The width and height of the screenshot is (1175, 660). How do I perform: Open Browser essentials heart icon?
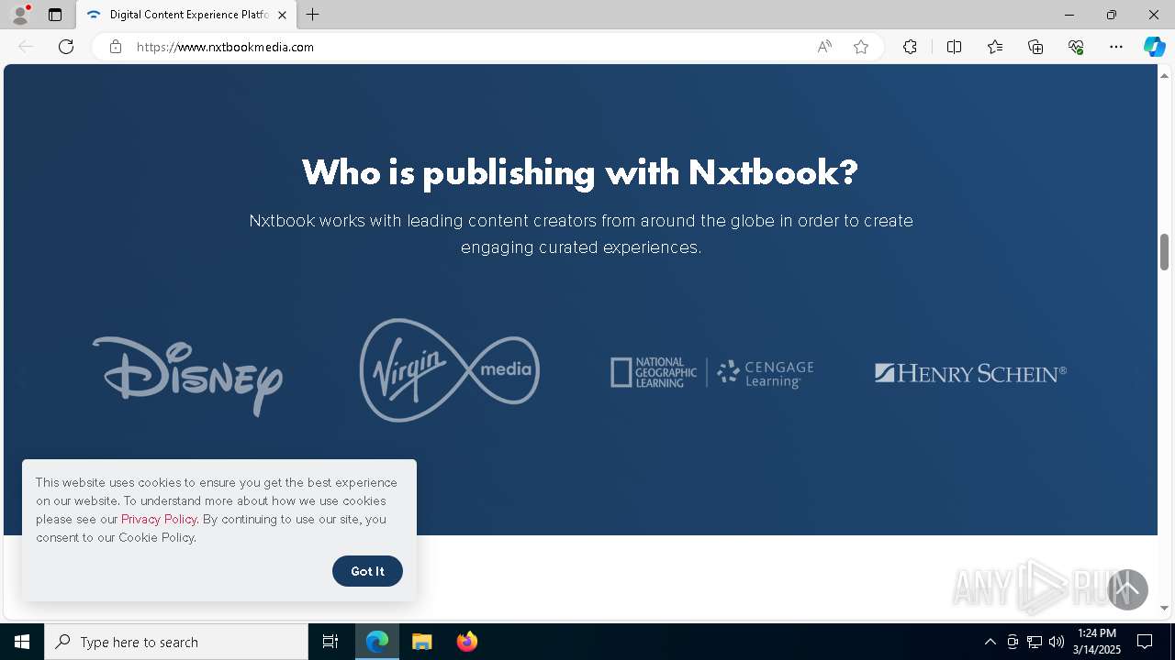(1076, 47)
